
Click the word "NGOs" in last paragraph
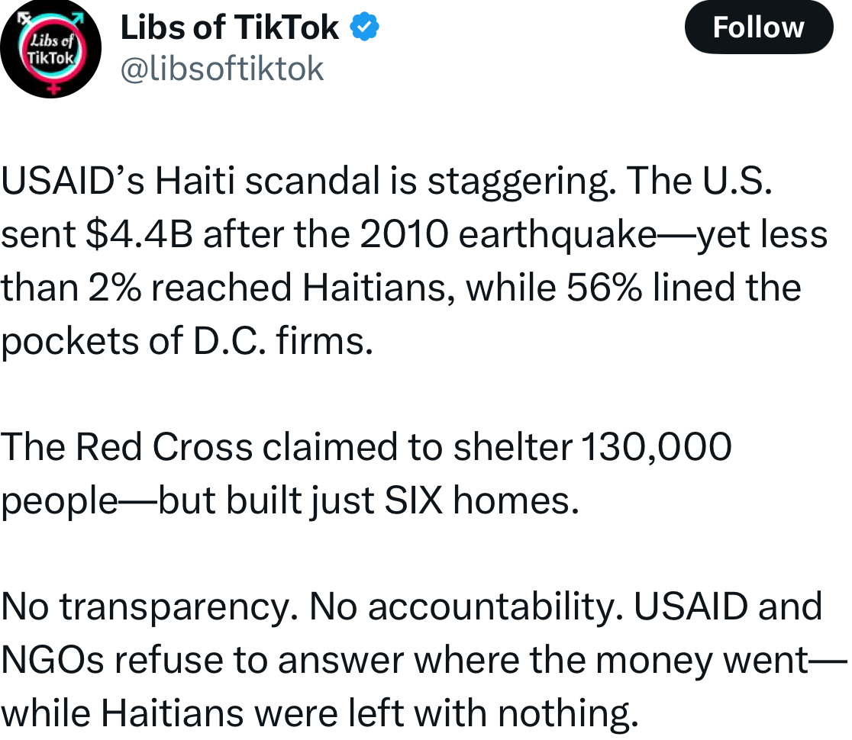pos(52,661)
